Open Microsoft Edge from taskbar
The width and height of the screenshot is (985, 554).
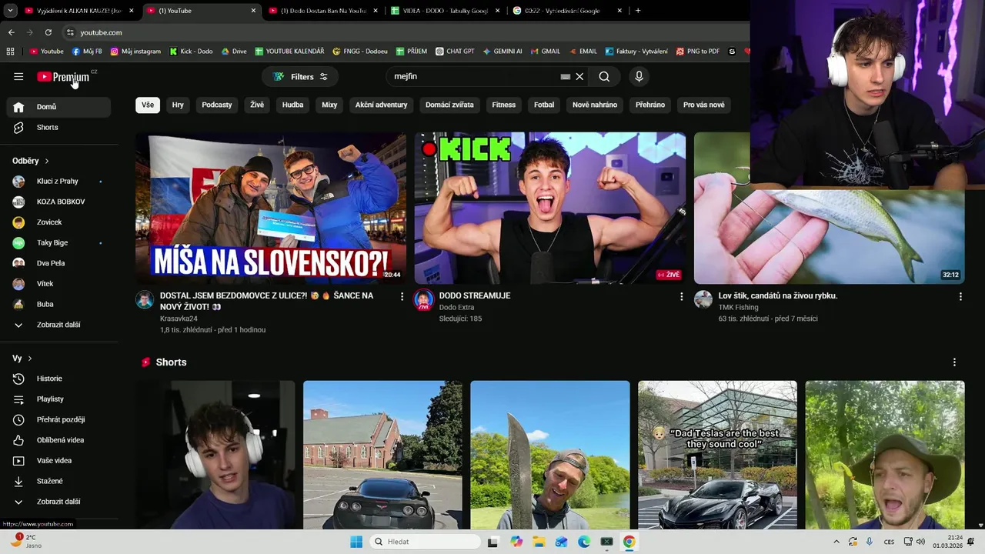584,542
